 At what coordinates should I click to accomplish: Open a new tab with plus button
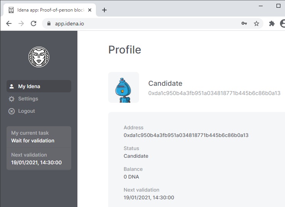click(104, 10)
